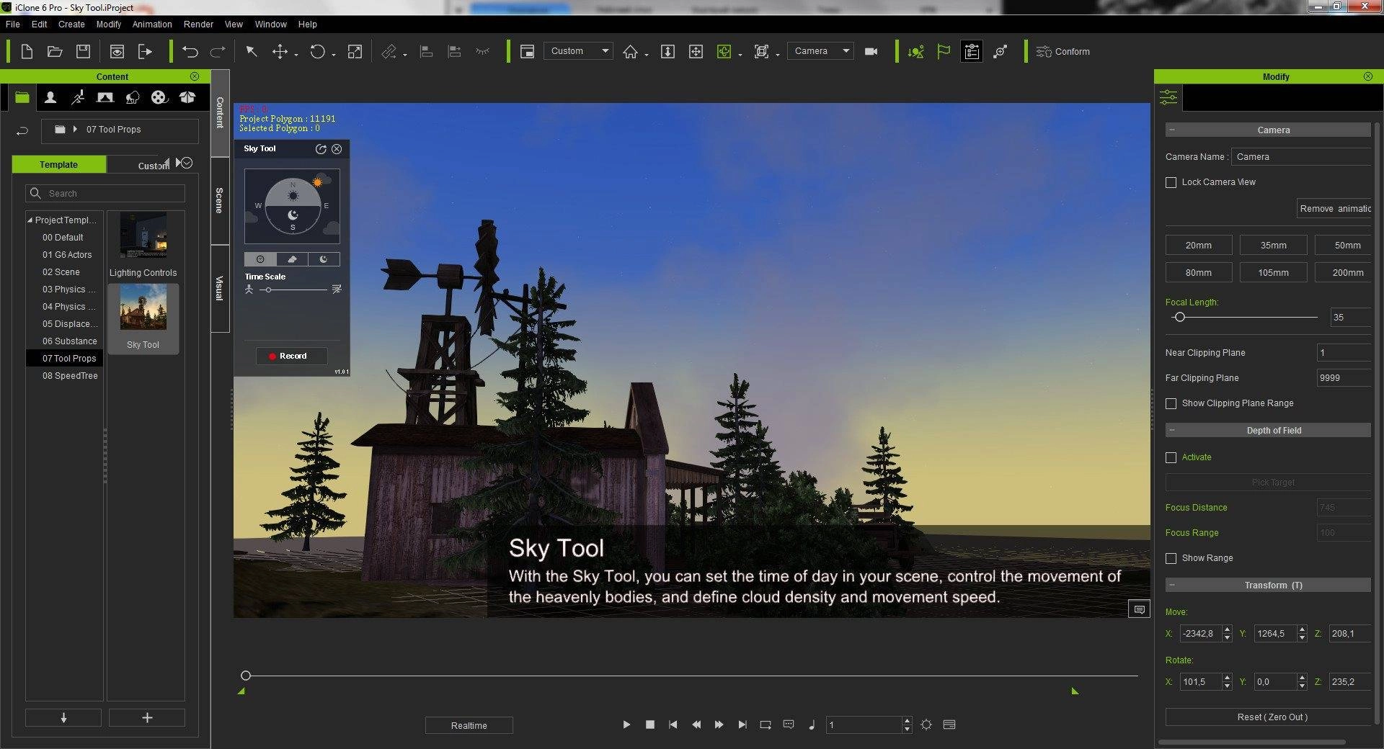Open the Move tool options dropdown arrow

click(296, 55)
